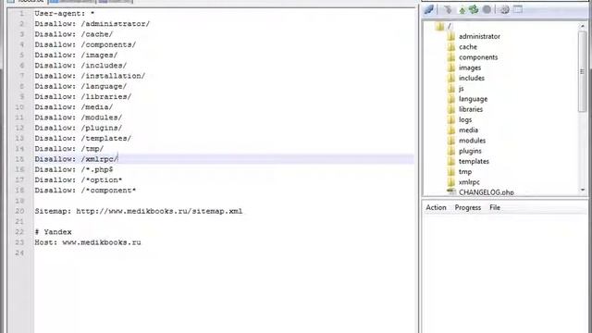Viewport: 592px width, 333px height.
Task: Click the '# Yandex' comment line
Action: click(x=53, y=232)
